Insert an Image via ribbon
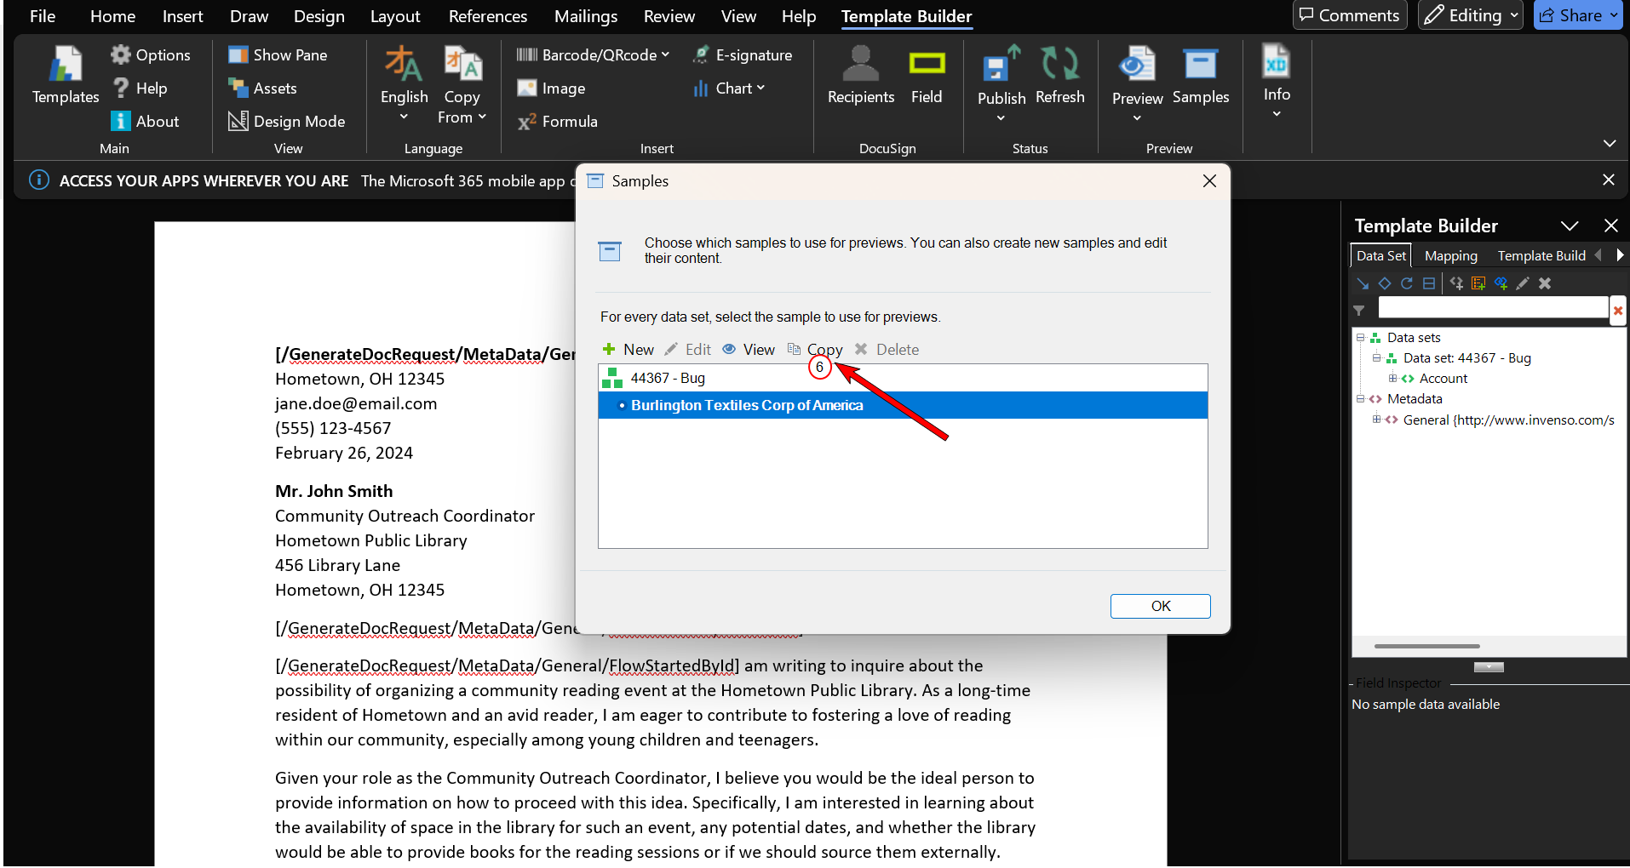This screenshot has width=1630, height=868. click(x=551, y=88)
